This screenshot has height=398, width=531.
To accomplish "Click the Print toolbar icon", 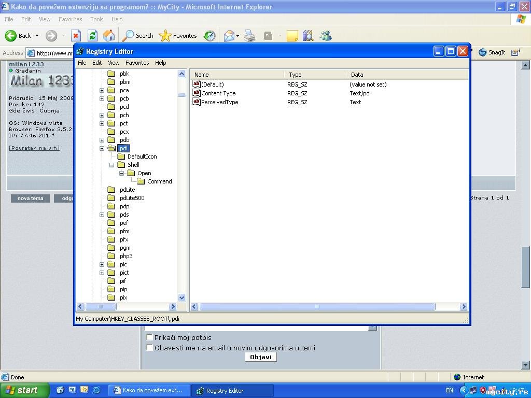I will [249, 36].
